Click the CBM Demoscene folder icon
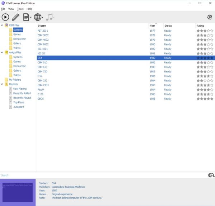 click(11, 39)
